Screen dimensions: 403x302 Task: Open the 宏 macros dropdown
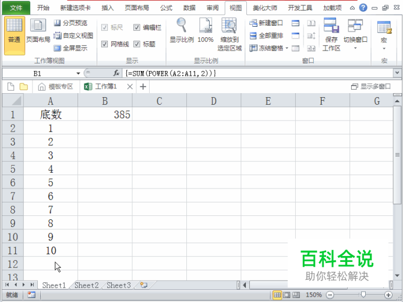(384, 48)
